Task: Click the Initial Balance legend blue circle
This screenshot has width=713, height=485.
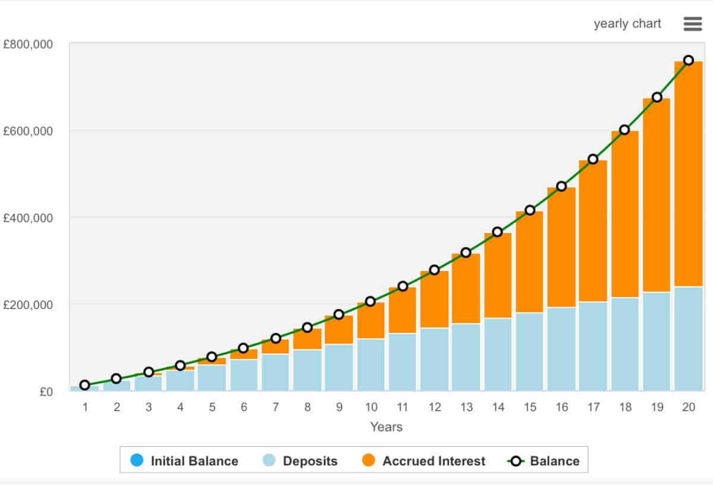Action: (137, 461)
